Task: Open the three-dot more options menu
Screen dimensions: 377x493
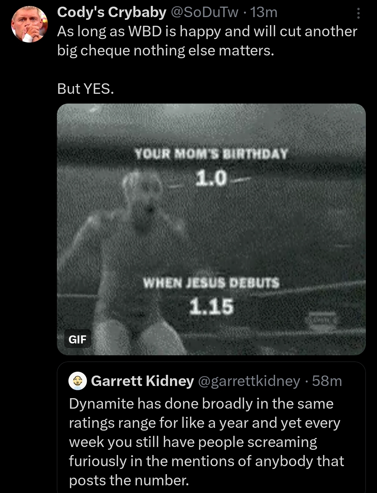Action: click(x=358, y=13)
